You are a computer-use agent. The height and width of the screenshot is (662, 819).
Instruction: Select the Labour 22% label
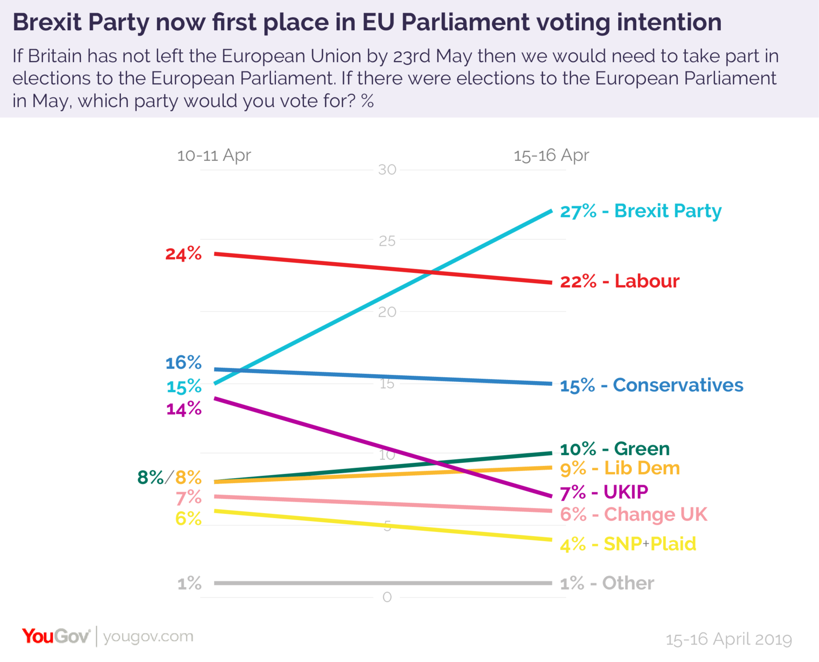[619, 281]
